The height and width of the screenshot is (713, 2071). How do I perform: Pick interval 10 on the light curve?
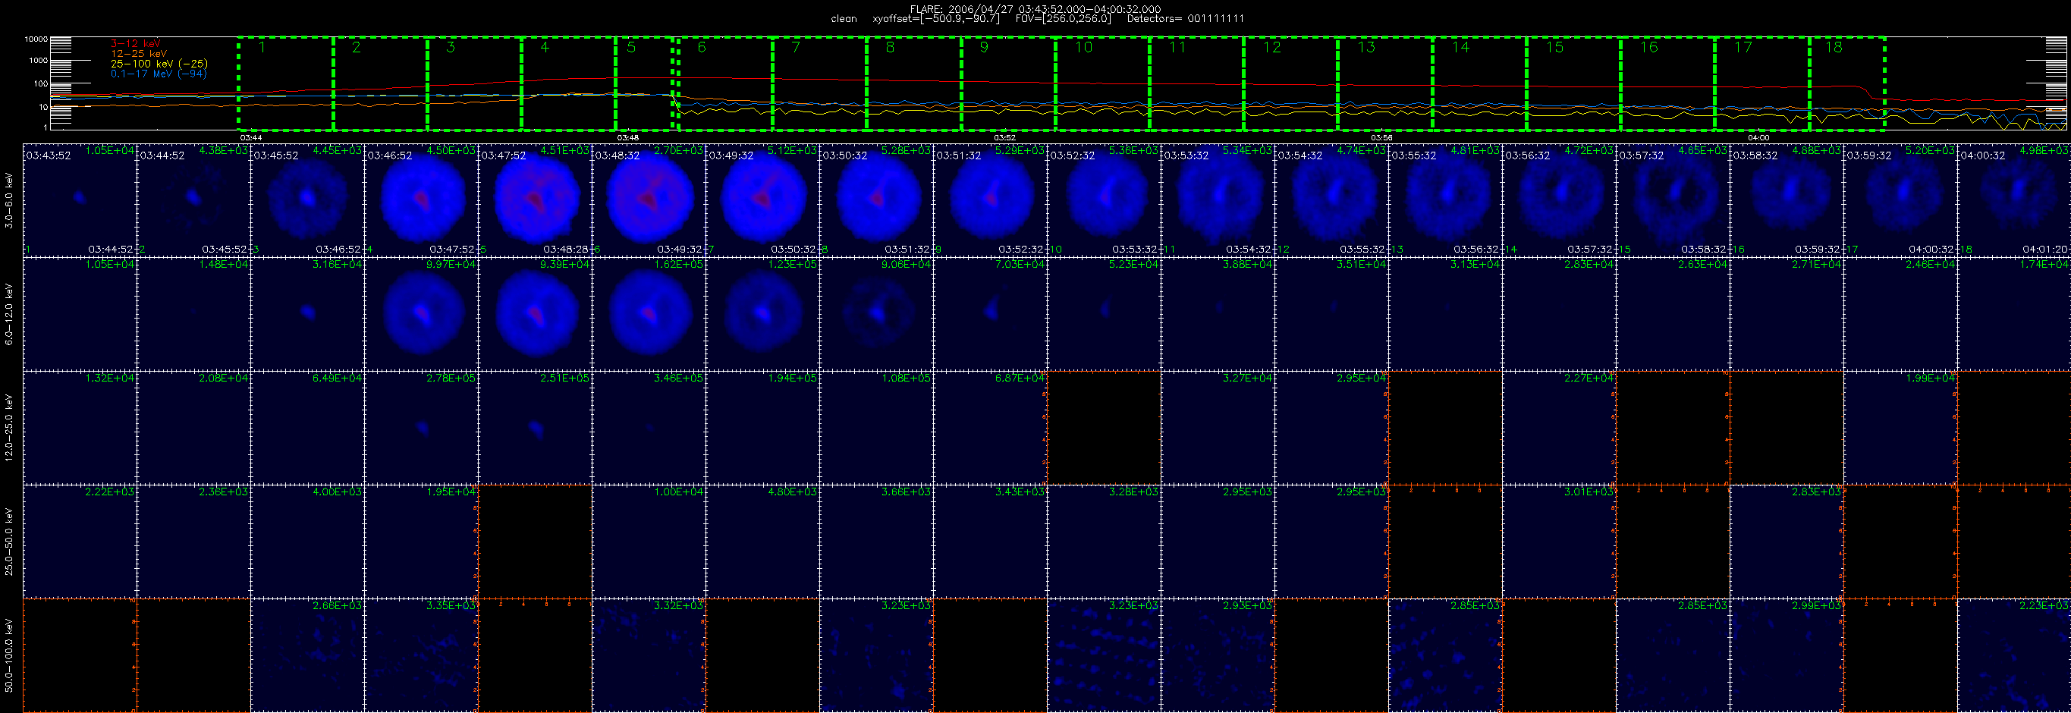1102,83
